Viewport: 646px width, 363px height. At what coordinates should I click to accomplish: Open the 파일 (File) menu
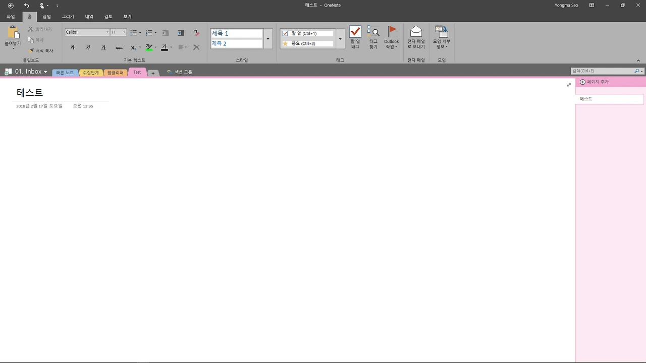click(x=11, y=17)
